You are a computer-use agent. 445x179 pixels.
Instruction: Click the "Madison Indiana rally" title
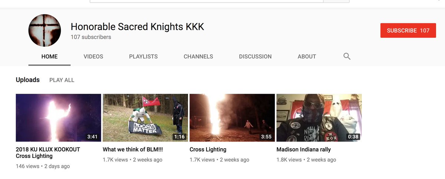pyautogui.click(x=304, y=150)
